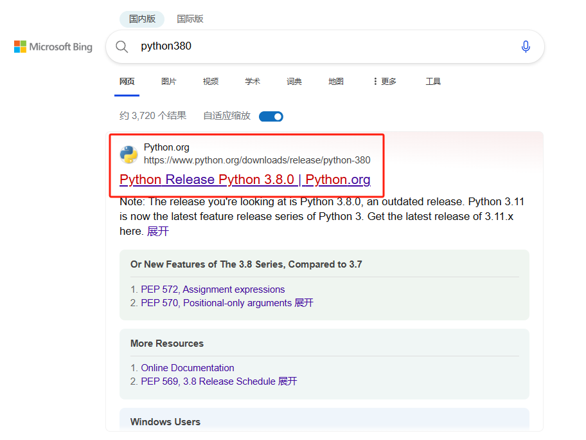Click the More Resources heading
This screenshot has height=440, width=586.
[x=166, y=344]
